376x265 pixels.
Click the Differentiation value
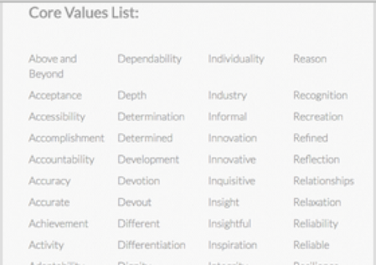point(152,245)
